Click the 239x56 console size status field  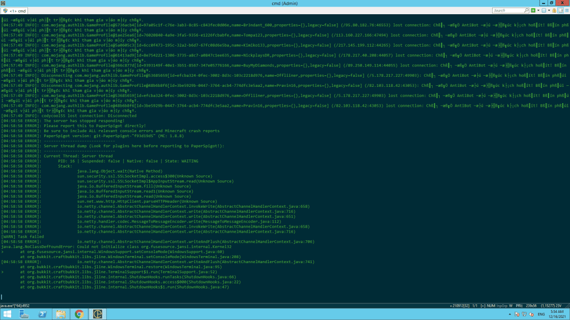[531, 306]
